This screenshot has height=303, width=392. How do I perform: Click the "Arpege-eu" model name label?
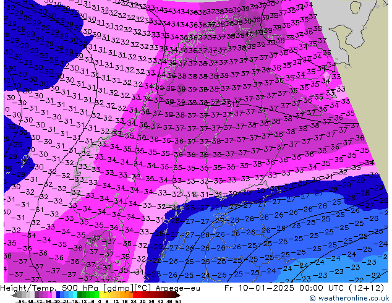pos(177,288)
